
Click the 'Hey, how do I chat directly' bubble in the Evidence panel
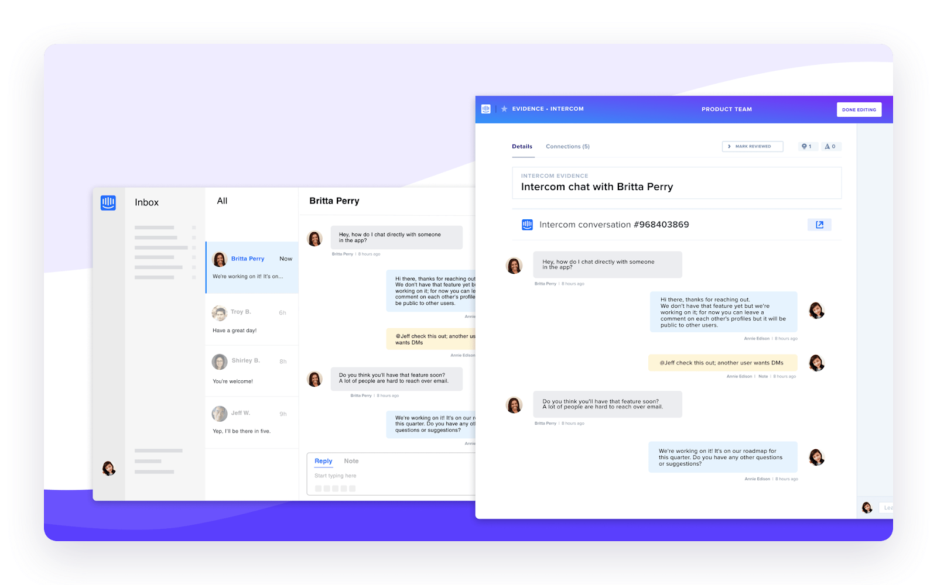click(x=607, y=264)
